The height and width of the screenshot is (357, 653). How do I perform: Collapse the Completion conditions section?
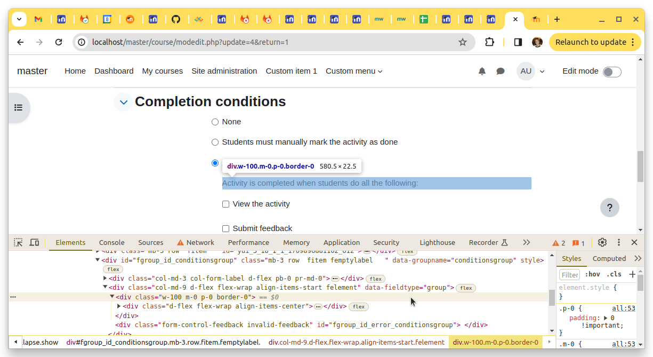(x=124, y=102)
